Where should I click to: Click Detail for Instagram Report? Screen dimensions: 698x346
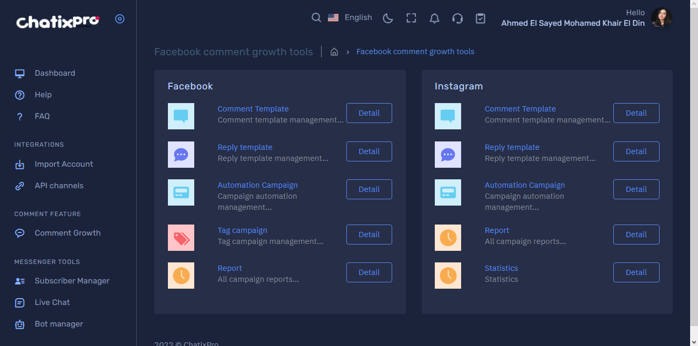(x=636, y=235)
